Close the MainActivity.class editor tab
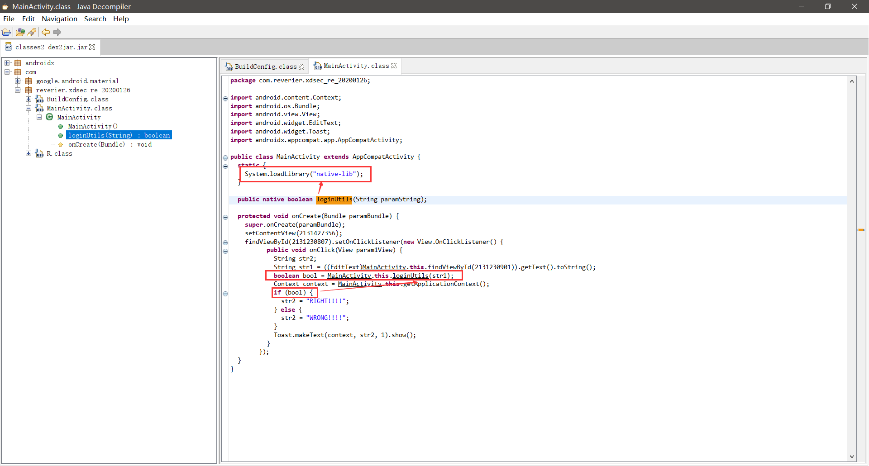The image size is (869, 466). [394, 66]
